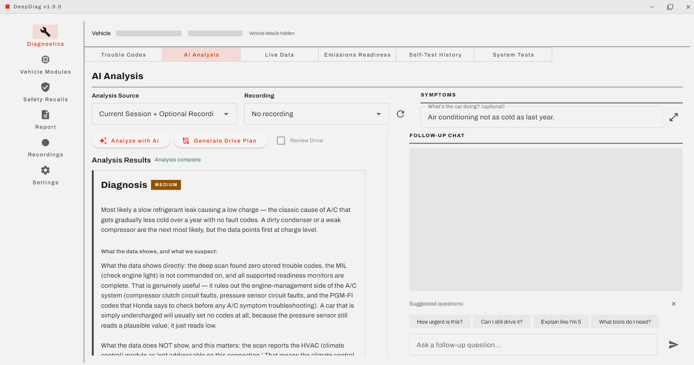Open Safety Recalls shield icon
Image resolution: width=694 pixels, height=365 pixels.
coord(45,87)
